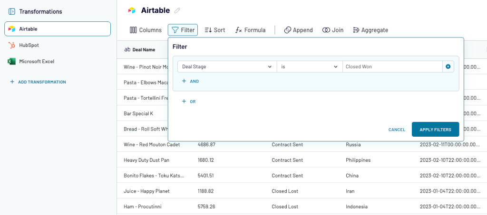The width and height of the screenshot is (487, 215).
Task: Click the Indonesia country cell
Action: point(357,206)
